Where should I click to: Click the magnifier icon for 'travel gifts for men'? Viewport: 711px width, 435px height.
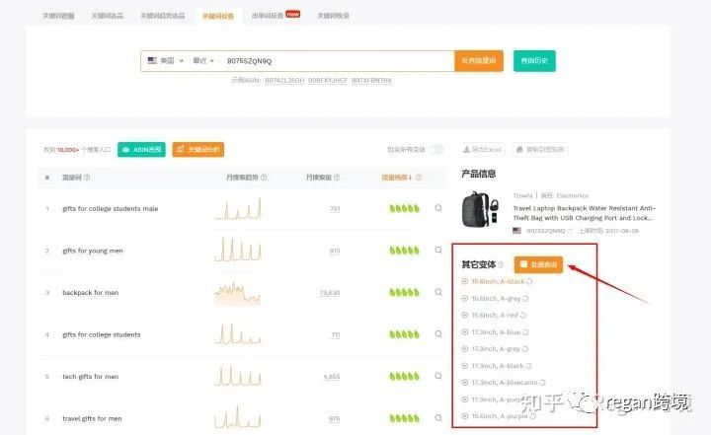tap(438, 418)
